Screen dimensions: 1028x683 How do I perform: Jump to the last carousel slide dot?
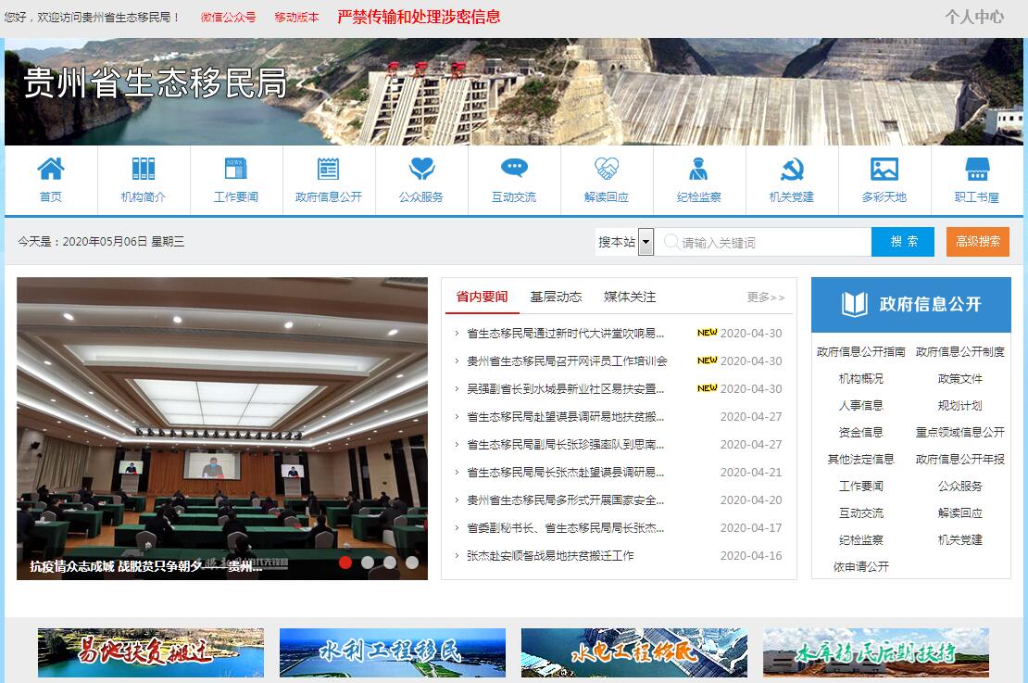[x=412, y=562]
